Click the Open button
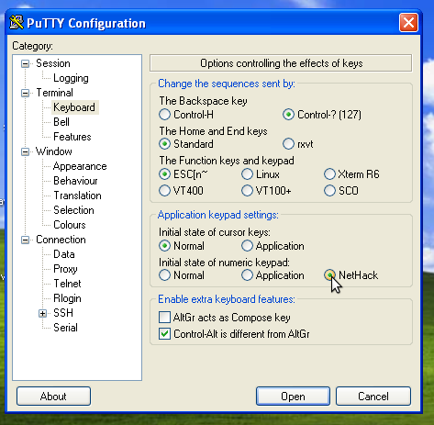This screenshot has height=425, width=434. pos(293,397)
